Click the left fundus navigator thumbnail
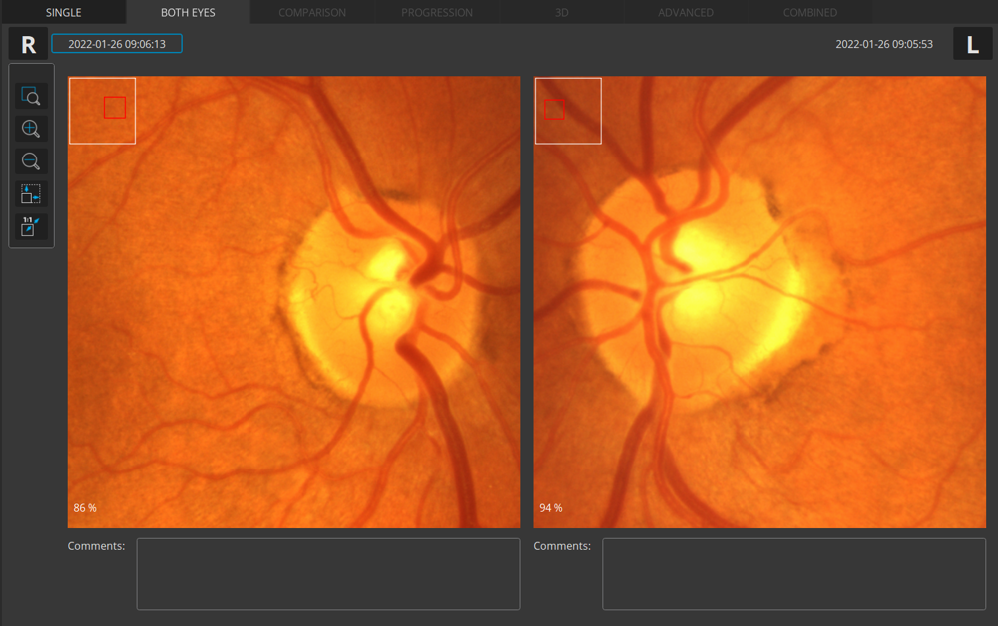The image size is (998, 626). [568, 111]
